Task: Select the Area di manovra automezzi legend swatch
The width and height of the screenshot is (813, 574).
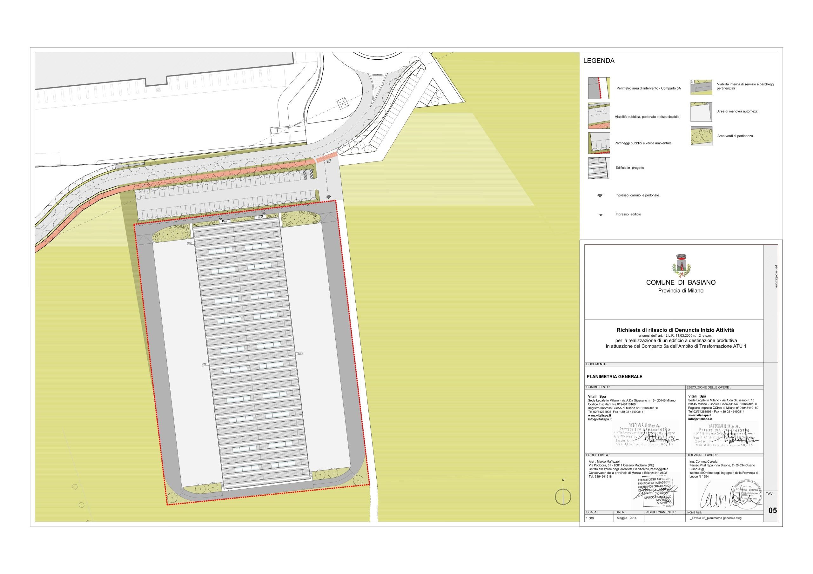Action: pos(701,112)
